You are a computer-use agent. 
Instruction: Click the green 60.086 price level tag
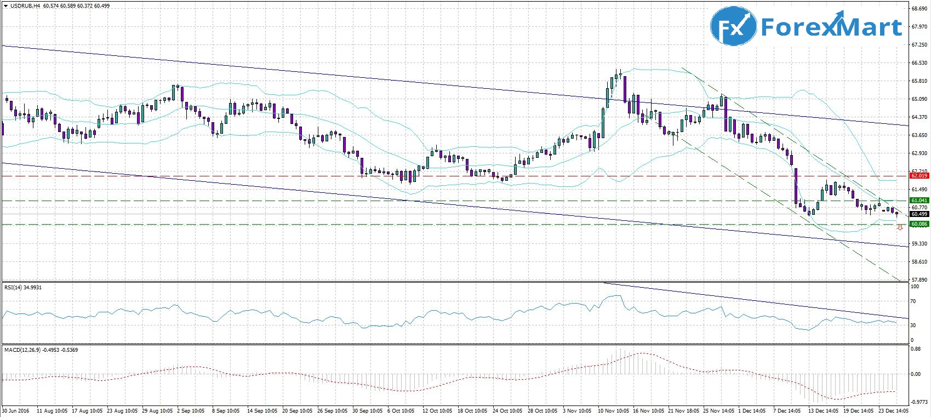point(919,224)
